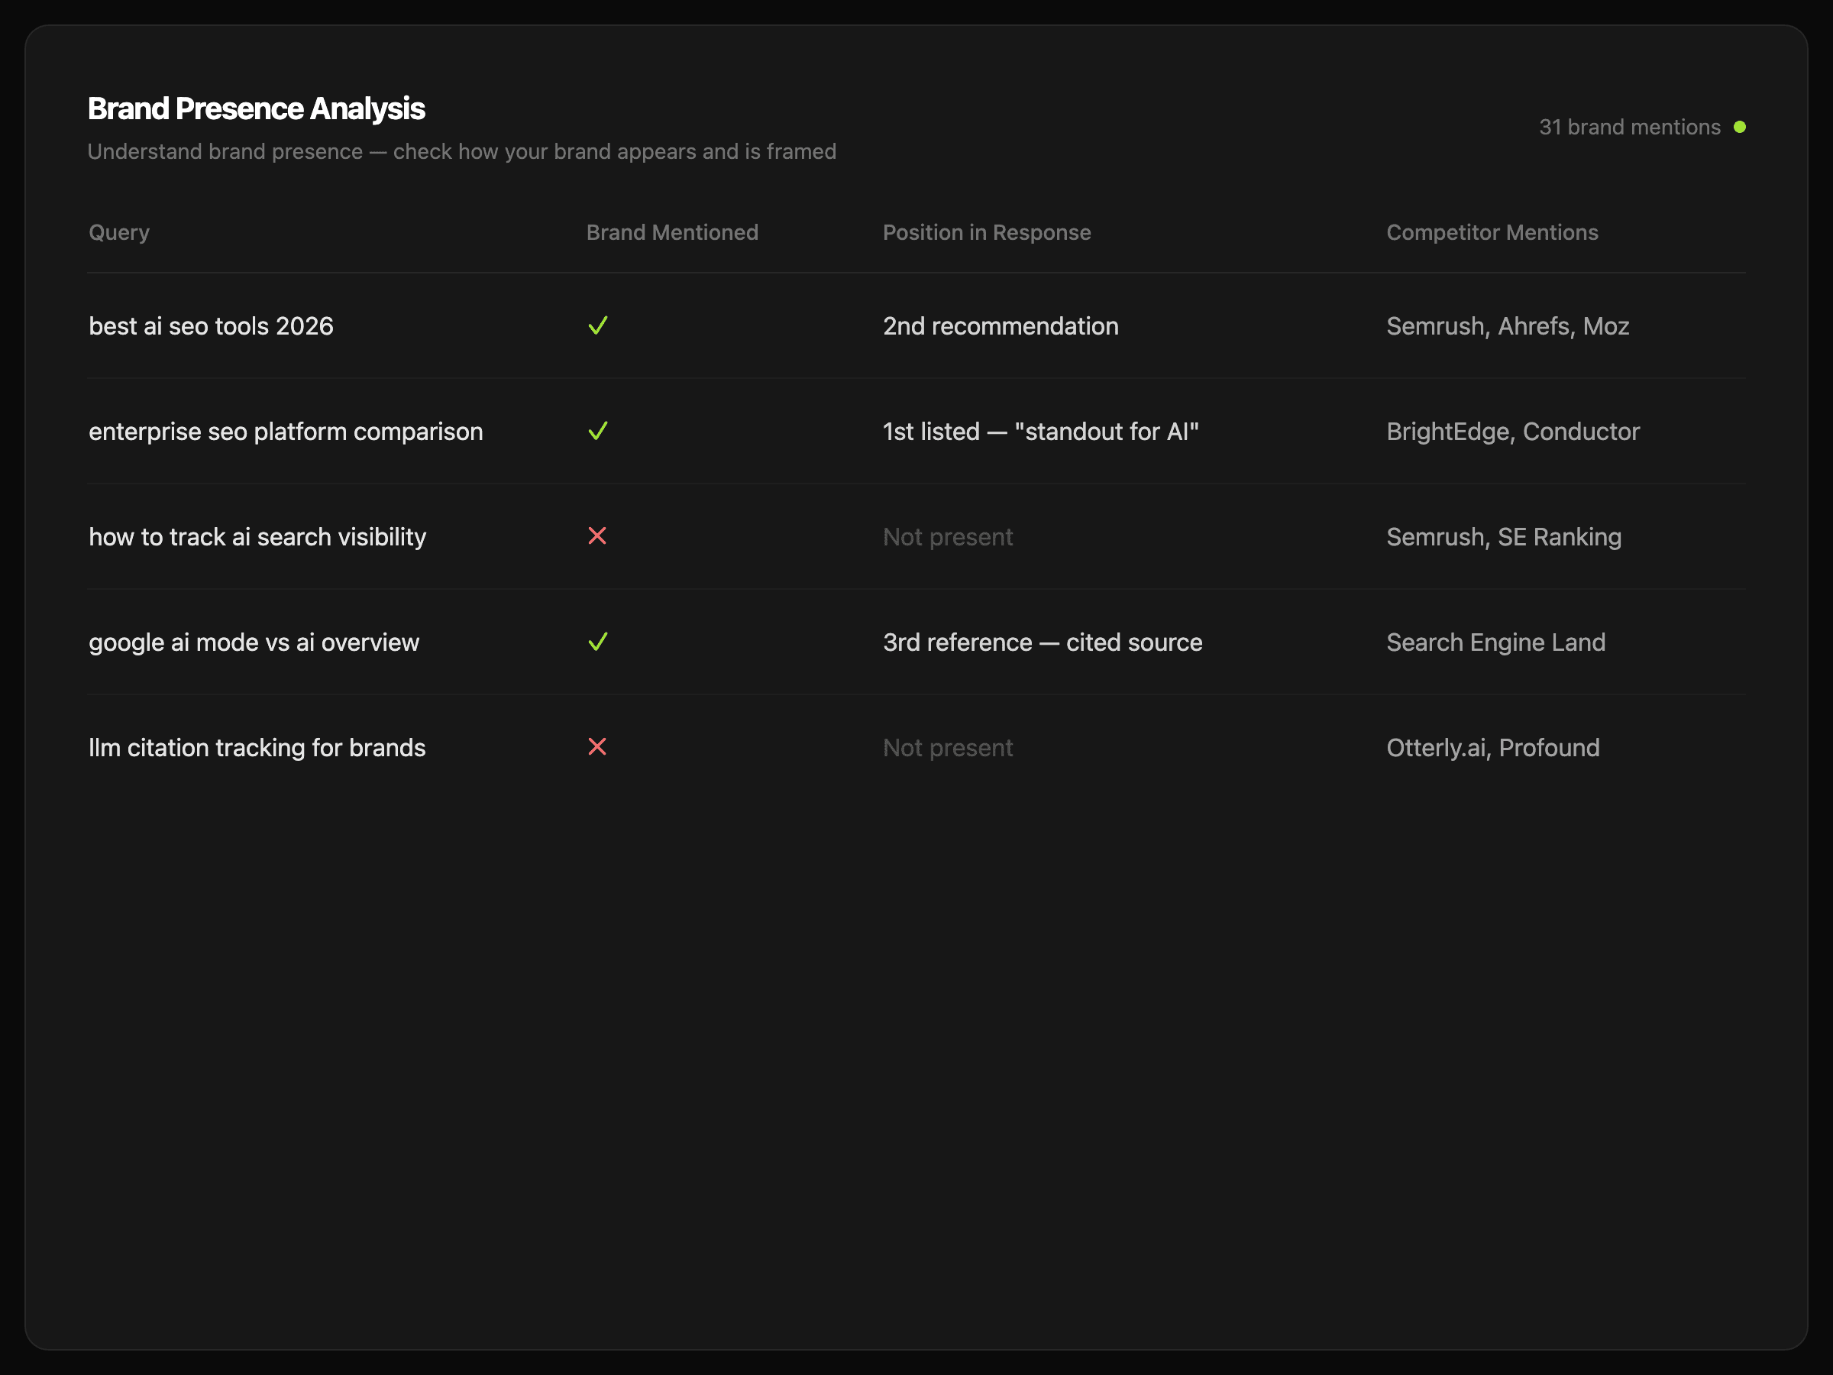Open 'best ai seo tools 2026' query
This screenshot has height=1375, width=1833.
pyautogui.click(x=212, y=325)
